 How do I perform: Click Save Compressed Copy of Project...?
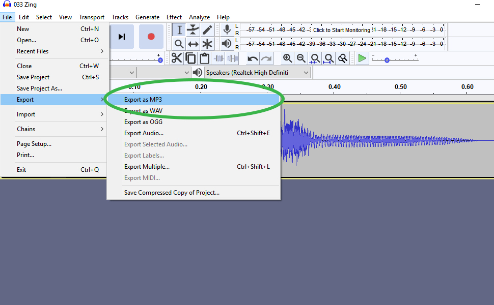194,193
